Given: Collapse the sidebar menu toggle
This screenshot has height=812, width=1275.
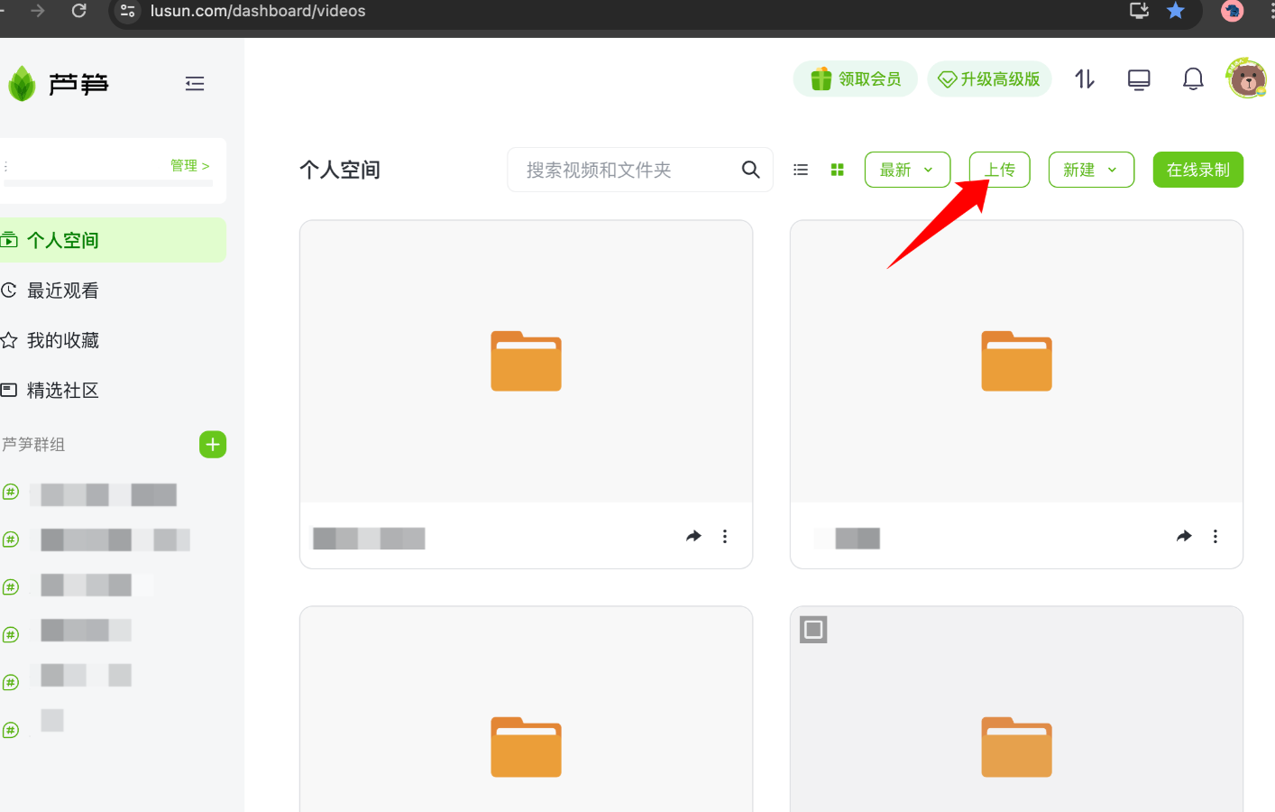Looking at the screenshot, I should [x=195, y=84].
